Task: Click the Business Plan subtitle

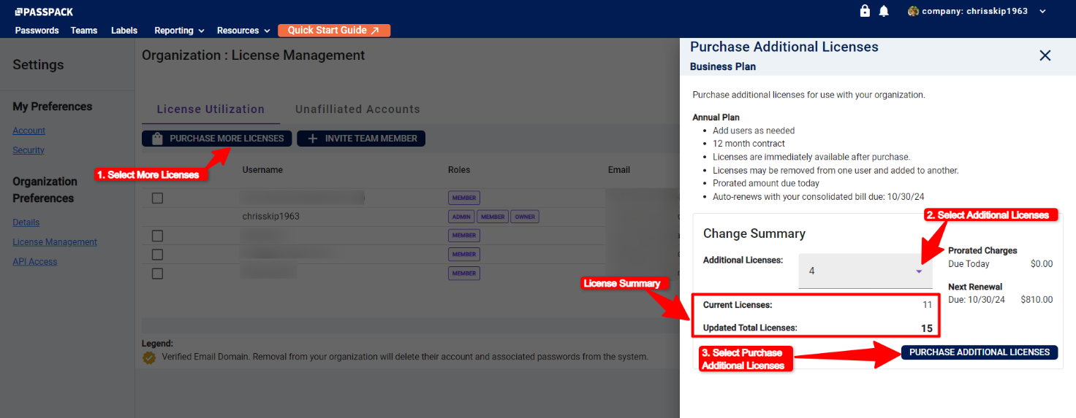Action: pyautogui.click(x=723, y=66)
